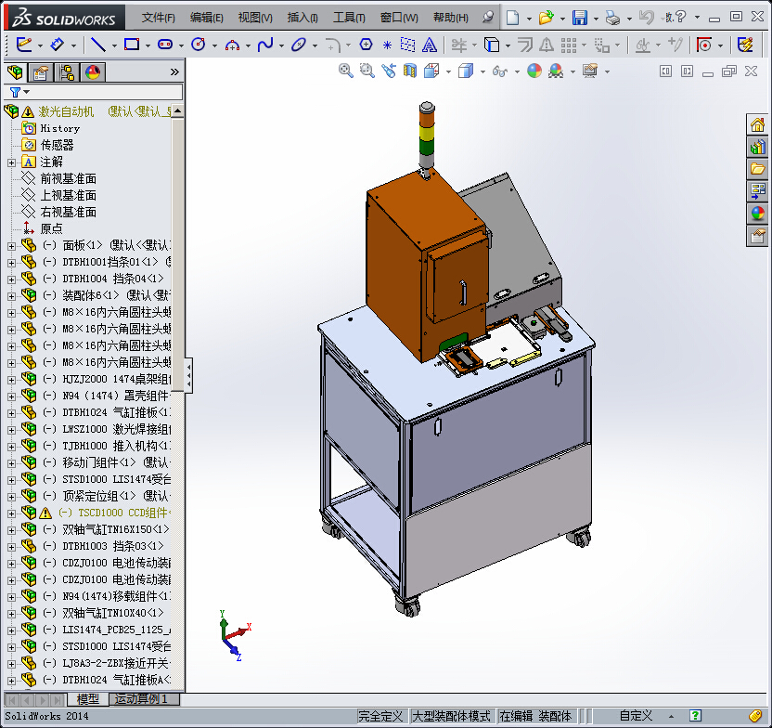Click the Section View icon
The image size is (772, 728).
click(409, 71)
